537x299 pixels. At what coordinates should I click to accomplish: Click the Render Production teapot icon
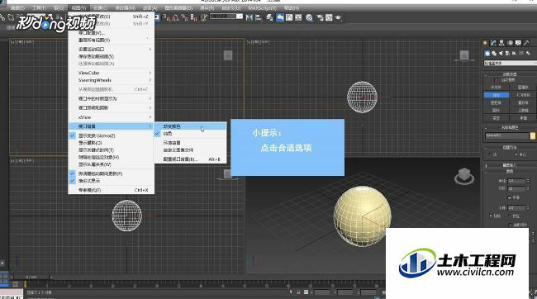[x=339, y=17]
